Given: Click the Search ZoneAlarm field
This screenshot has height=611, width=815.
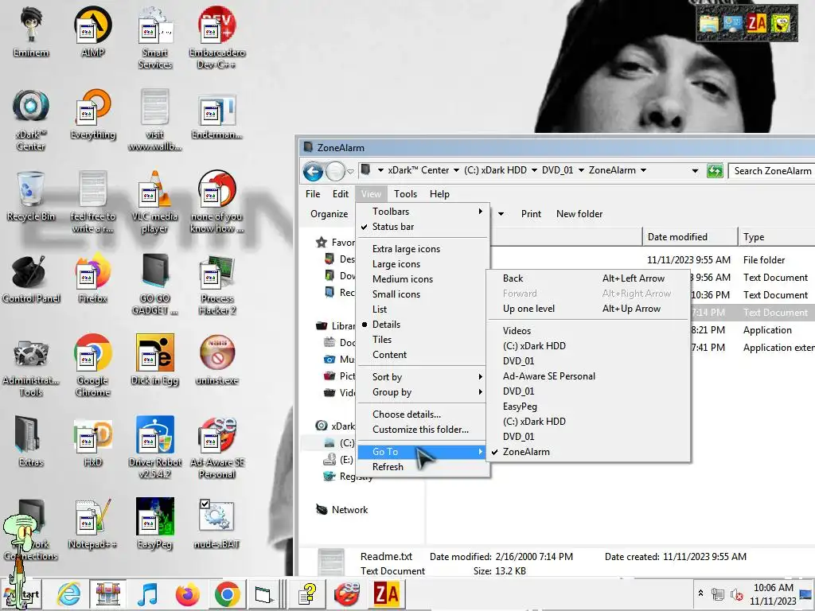Looking at the screenshot, I should click(x=771, y=171).
